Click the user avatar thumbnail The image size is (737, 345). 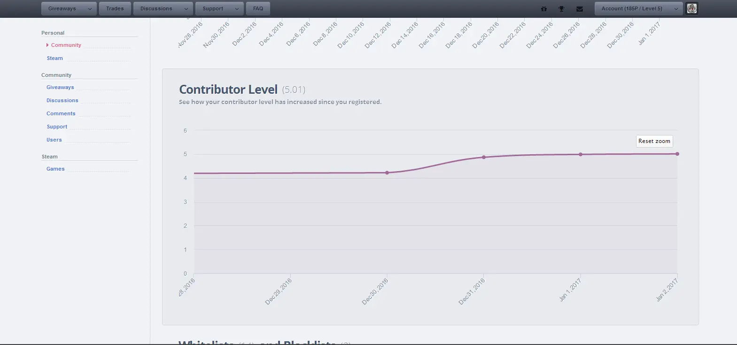pyautogui.click(x=692, y=8)
